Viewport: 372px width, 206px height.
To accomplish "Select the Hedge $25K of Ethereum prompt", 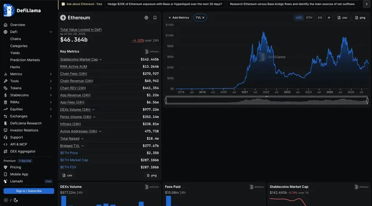I will point(165,4).
